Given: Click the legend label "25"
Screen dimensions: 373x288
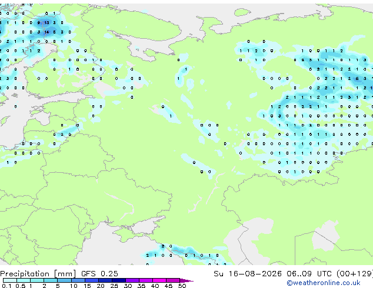Looking at the screenshot, I should (114, 286).
